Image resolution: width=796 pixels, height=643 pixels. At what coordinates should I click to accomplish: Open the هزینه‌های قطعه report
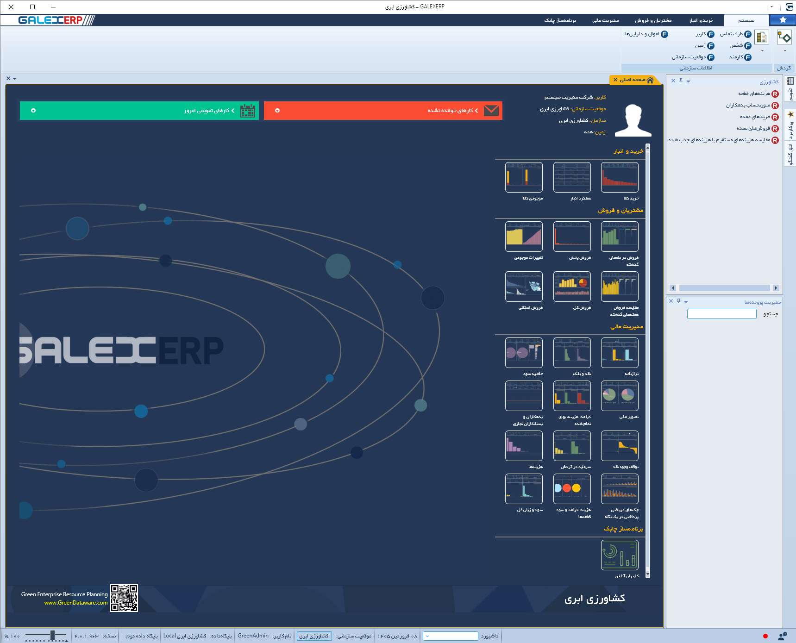tap(758, 94)
